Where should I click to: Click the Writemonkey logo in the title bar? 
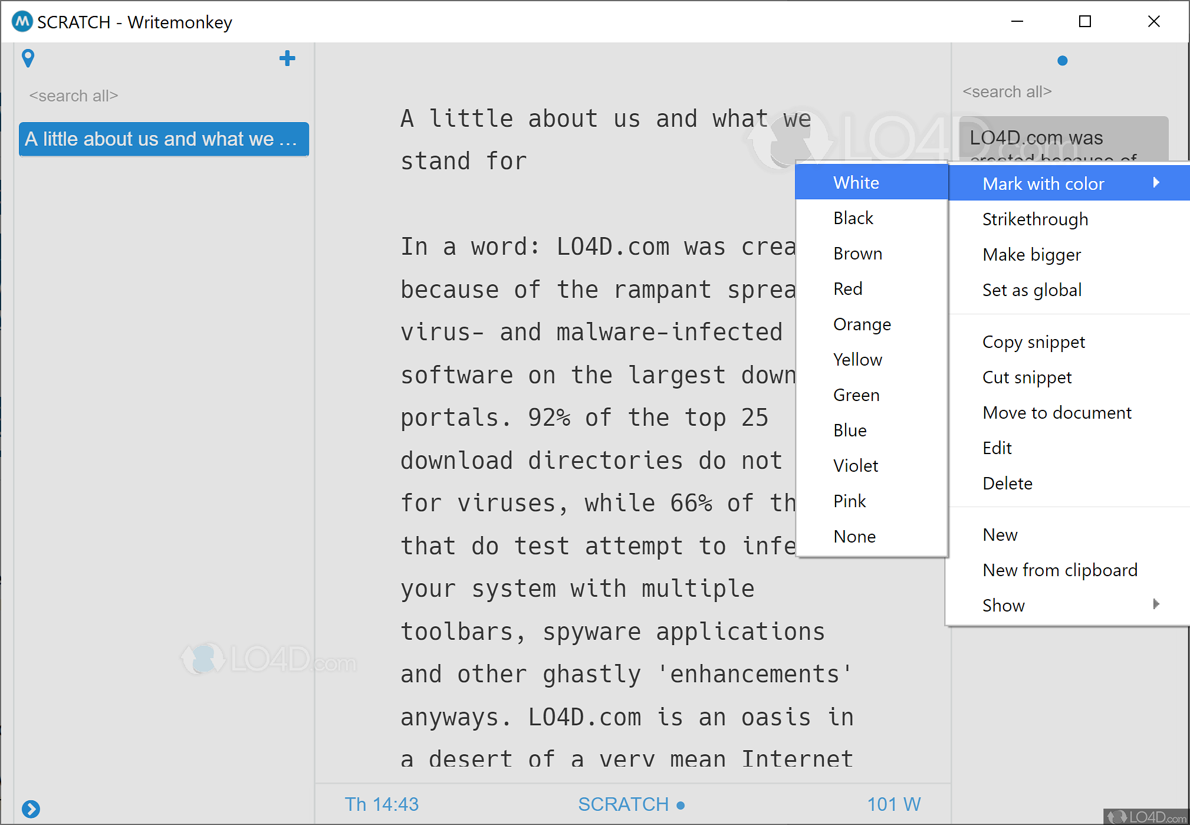22,21
